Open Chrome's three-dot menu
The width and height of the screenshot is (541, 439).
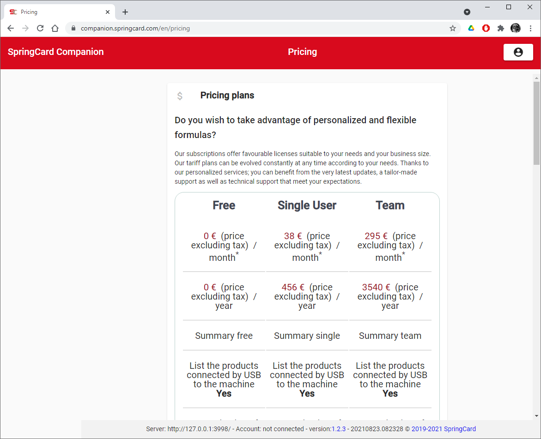pyautogui.click(x=530, y=28)
